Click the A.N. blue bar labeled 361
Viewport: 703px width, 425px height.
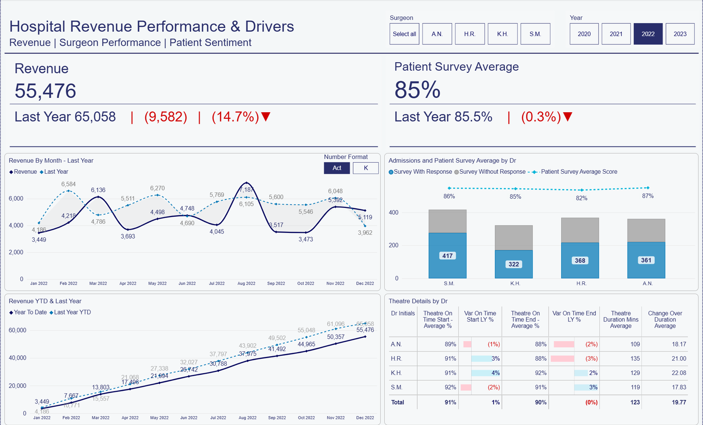(646, 260)
